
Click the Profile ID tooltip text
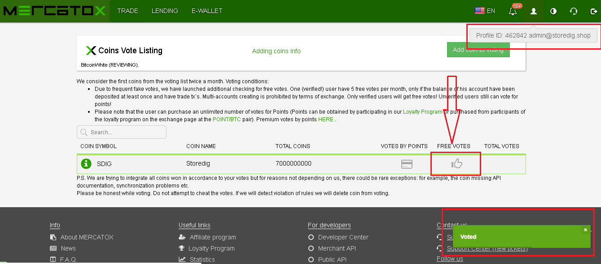[x=533, y=35]
